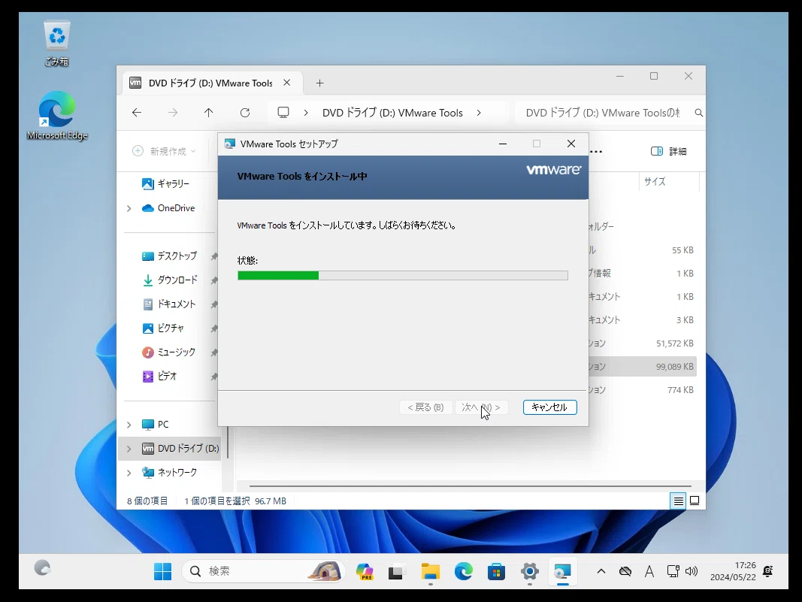Viewport: 802px width, 602px height.
Task: Expand the PC tree node
Action: [x=129, y=425]
